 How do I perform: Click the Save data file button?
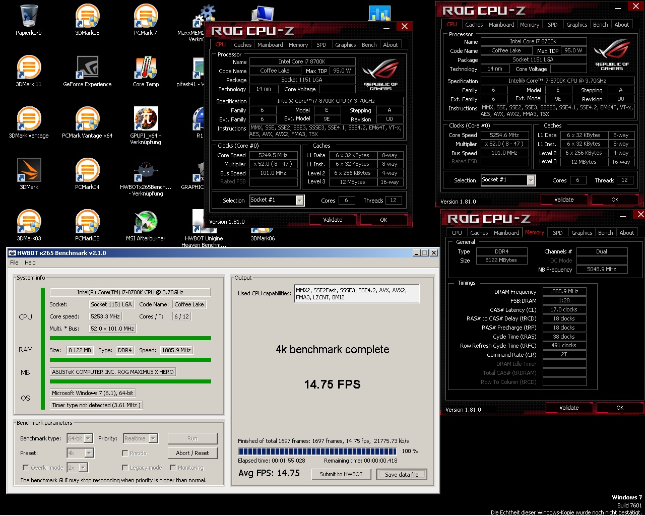(402, 474)
